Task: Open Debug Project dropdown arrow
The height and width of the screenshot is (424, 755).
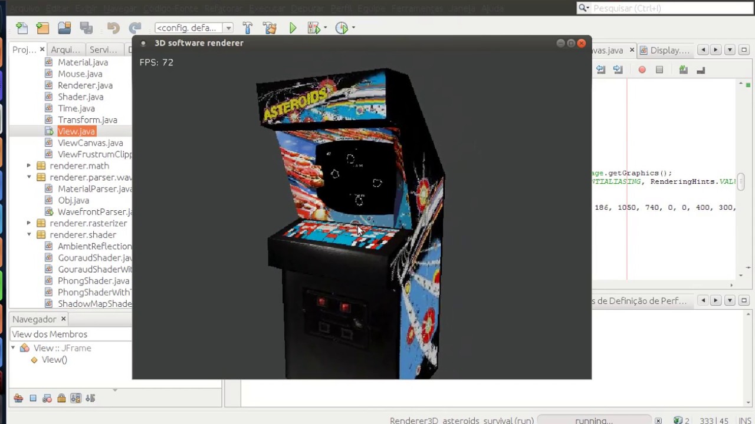Action: tap(325, 28)
